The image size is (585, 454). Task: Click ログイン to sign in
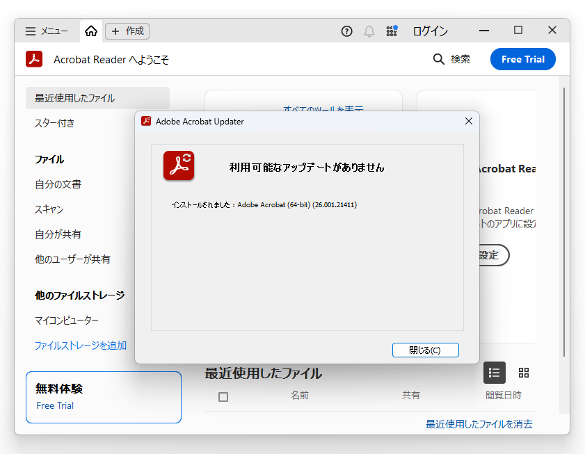430,31
